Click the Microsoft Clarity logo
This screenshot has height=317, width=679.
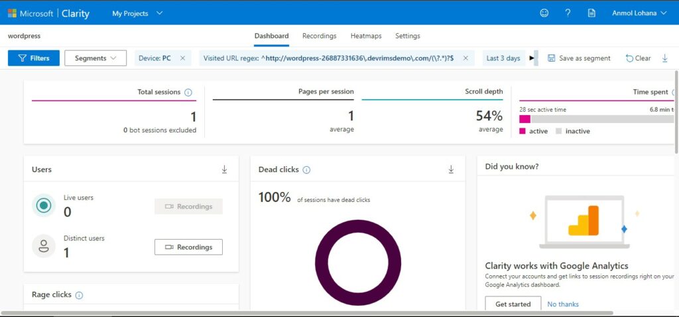click(48, 13)
